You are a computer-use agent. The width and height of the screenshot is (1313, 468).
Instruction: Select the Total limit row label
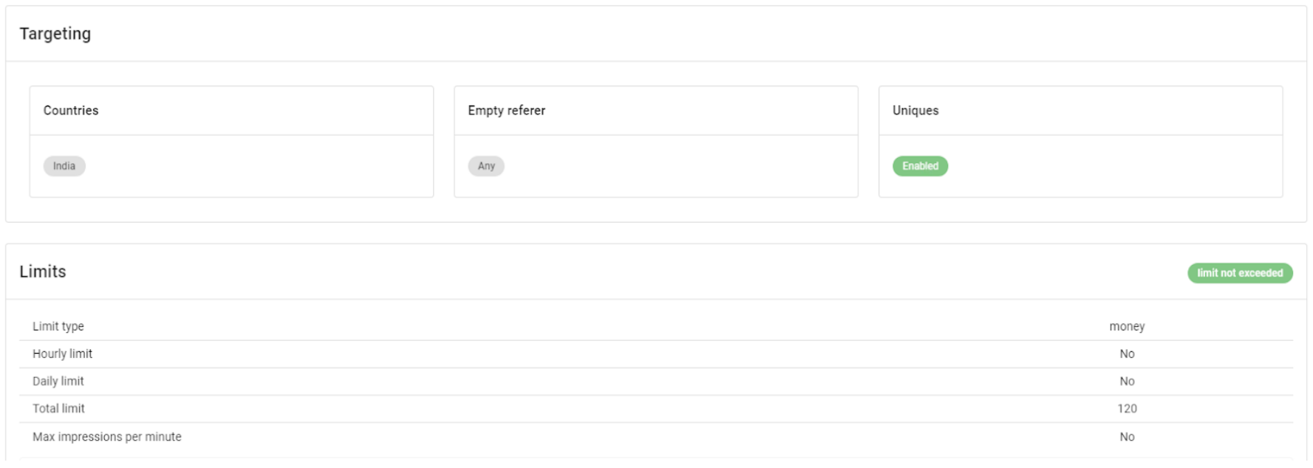tap(59, 408)
